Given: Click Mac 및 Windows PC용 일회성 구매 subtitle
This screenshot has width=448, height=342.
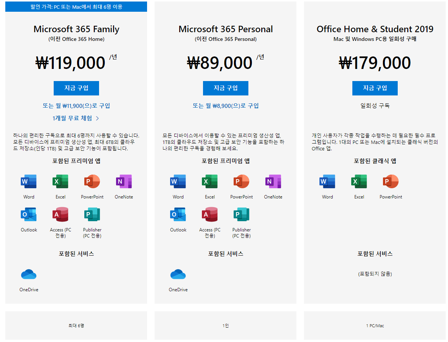Looking at the screenshot, I should click(375, 39).
